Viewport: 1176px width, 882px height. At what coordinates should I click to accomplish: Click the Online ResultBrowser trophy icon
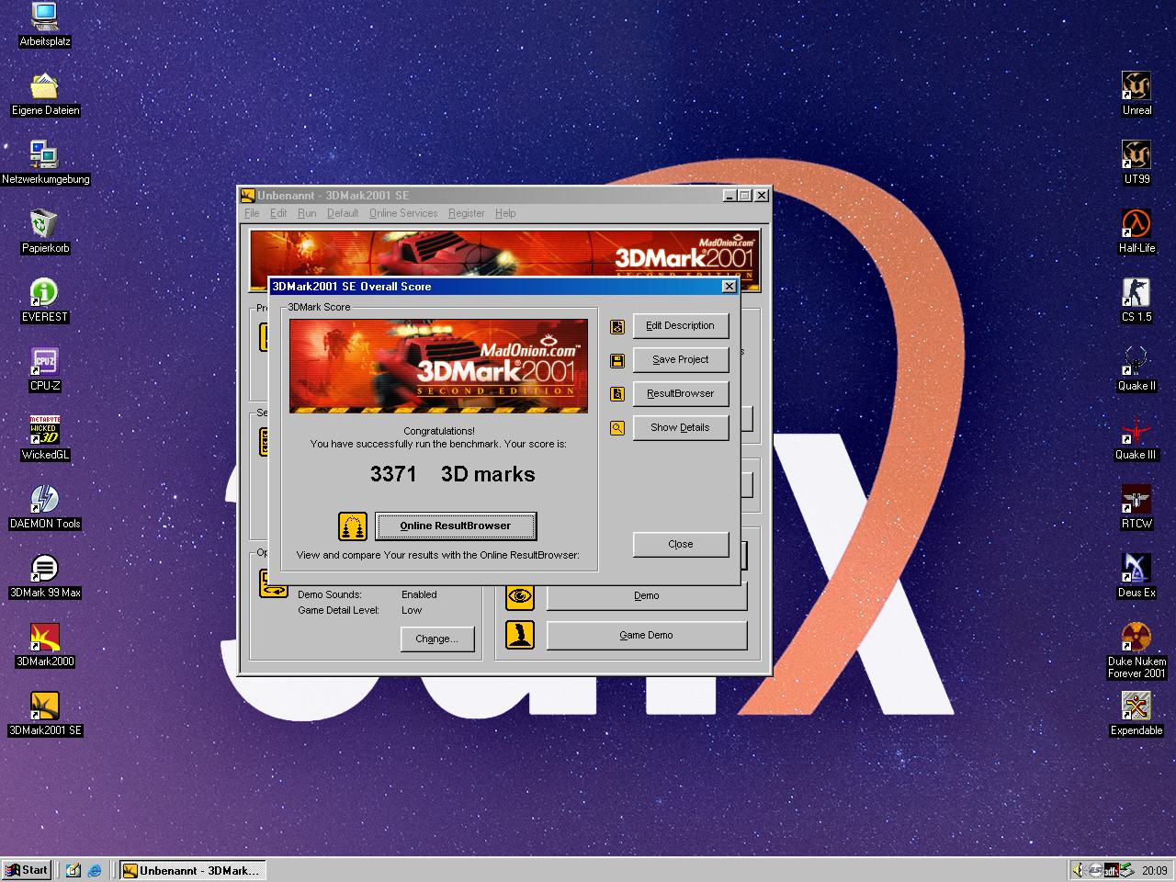[353, 526]
